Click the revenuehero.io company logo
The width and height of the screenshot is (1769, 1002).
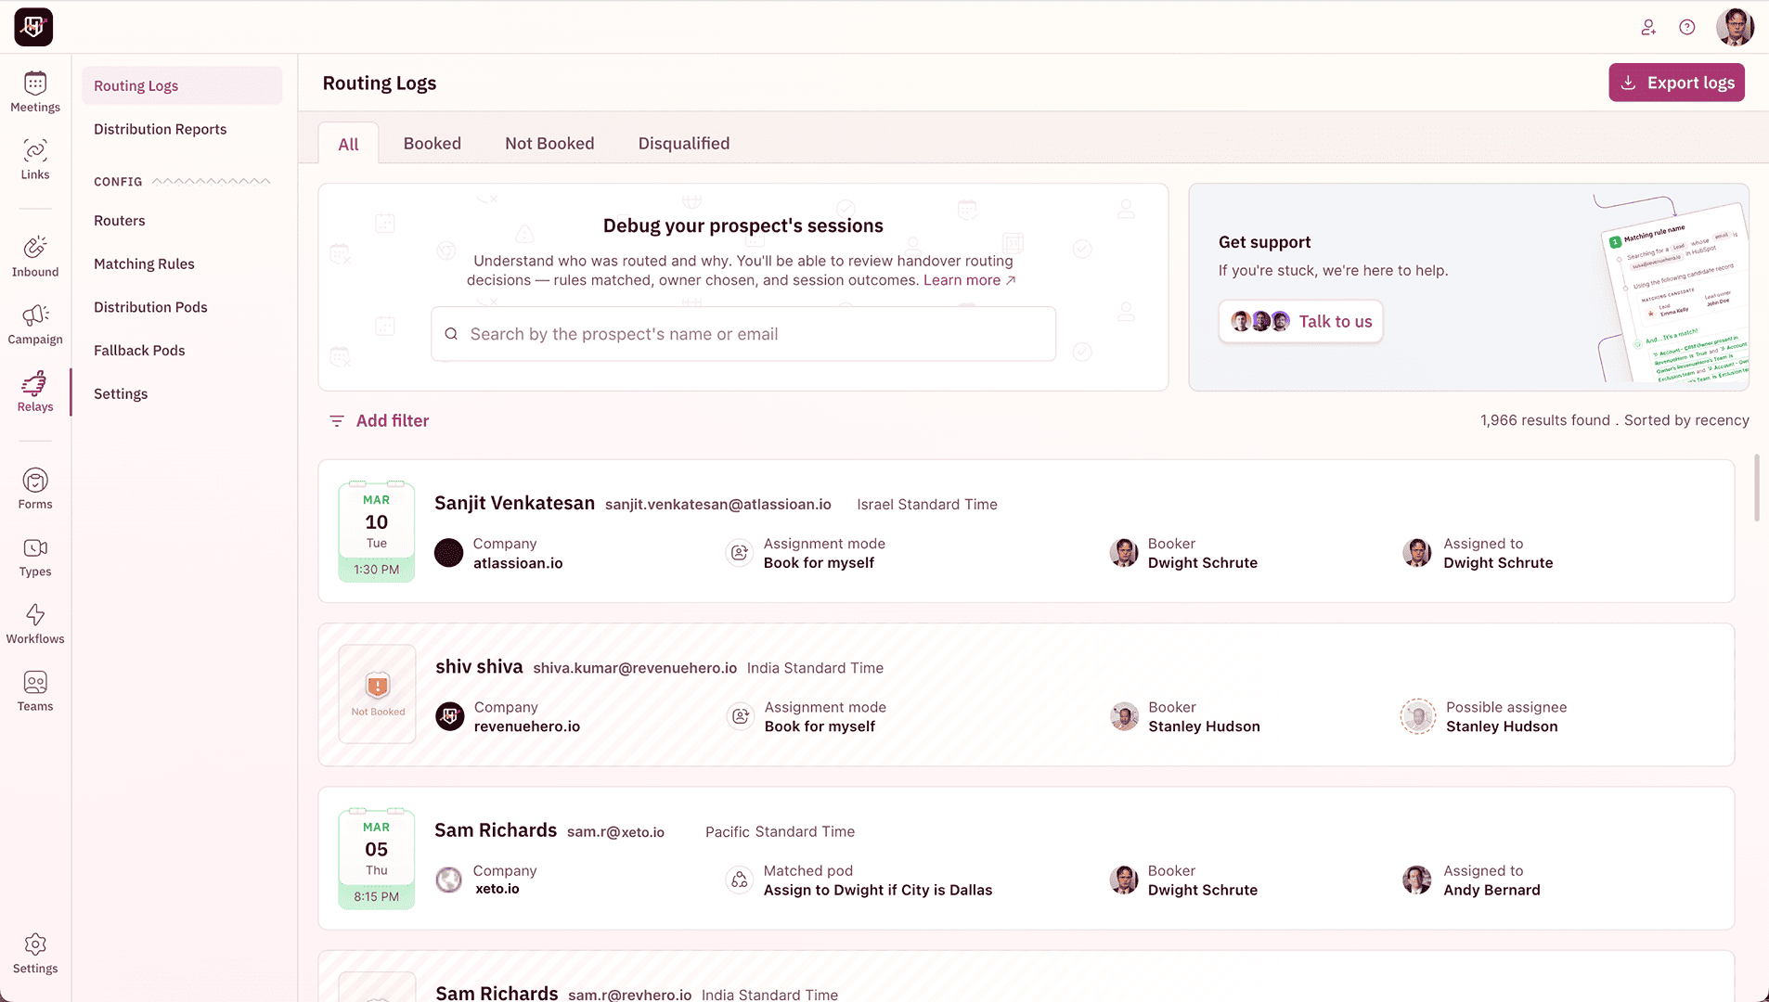tap(450, 716)
